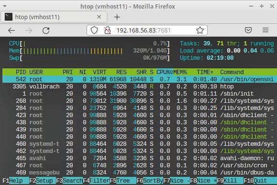Sort by Command column header
This screenshot has width=277, height=185.
click(x=232, y=72)
